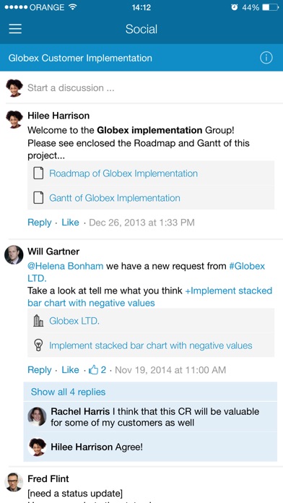Expand Show all 4 replies
Image resolution: width=283 pixels, height=503 pixels.
[68, 392]
